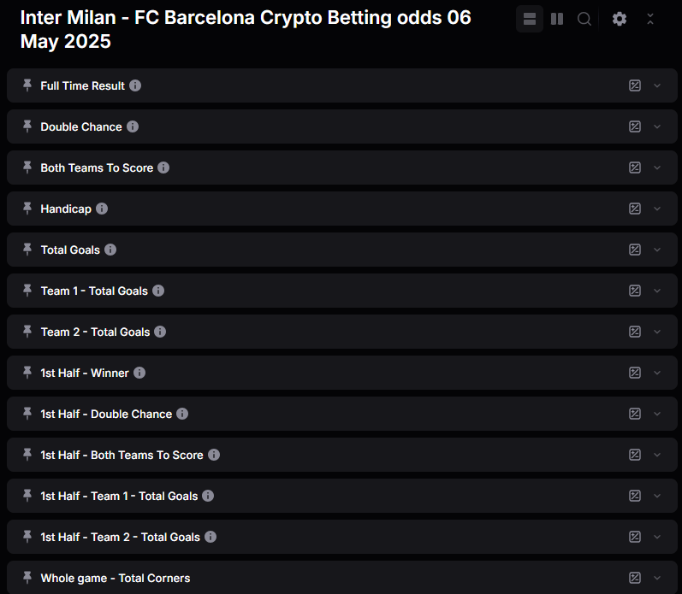Image resolution: width=682 pixels, height=594 pixels.
Task: Open the 1st Half - Double Chance market
Action: click(107, 414)
